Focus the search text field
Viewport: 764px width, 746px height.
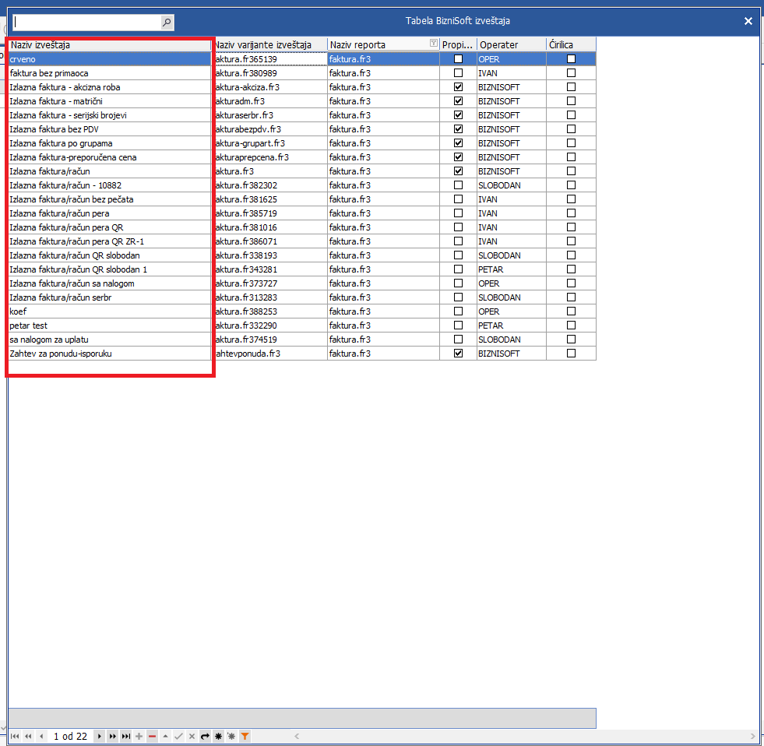[x=86, y=23]
